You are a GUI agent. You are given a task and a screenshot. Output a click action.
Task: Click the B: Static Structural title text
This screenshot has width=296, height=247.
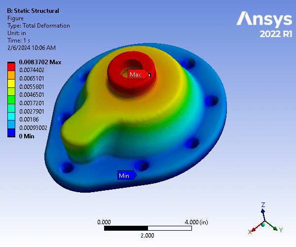tap(33, 11)
